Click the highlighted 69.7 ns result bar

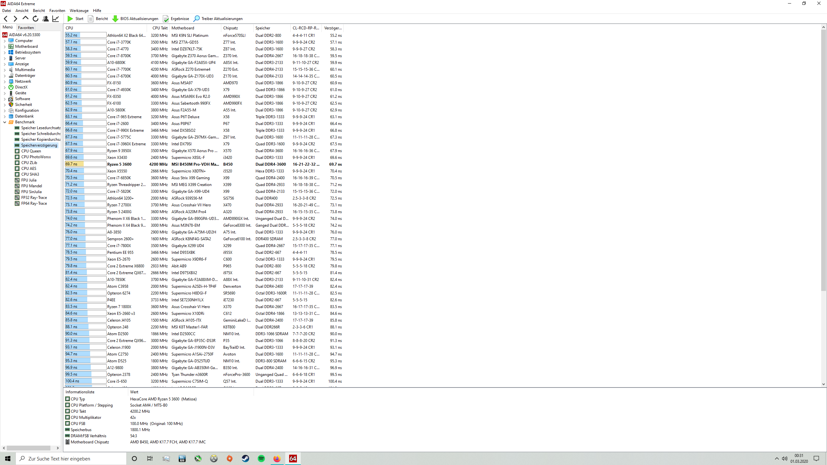click(86, 164)
